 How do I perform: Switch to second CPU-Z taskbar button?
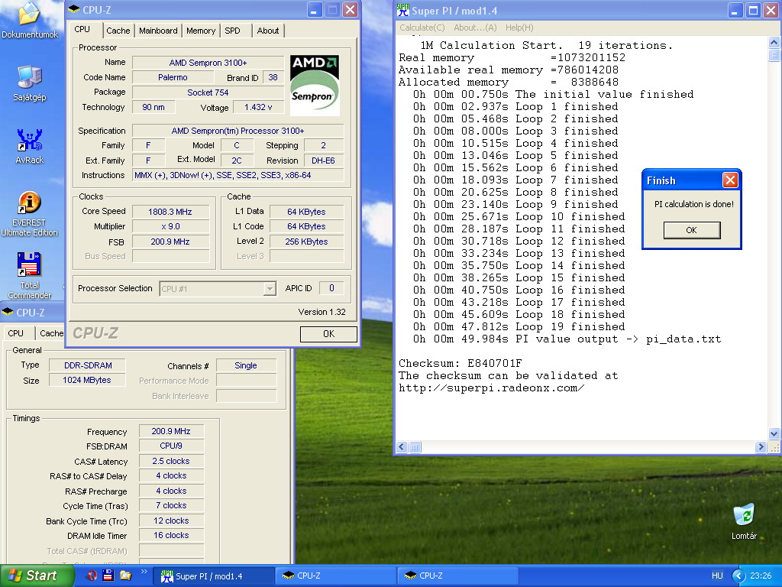point(458,576)
